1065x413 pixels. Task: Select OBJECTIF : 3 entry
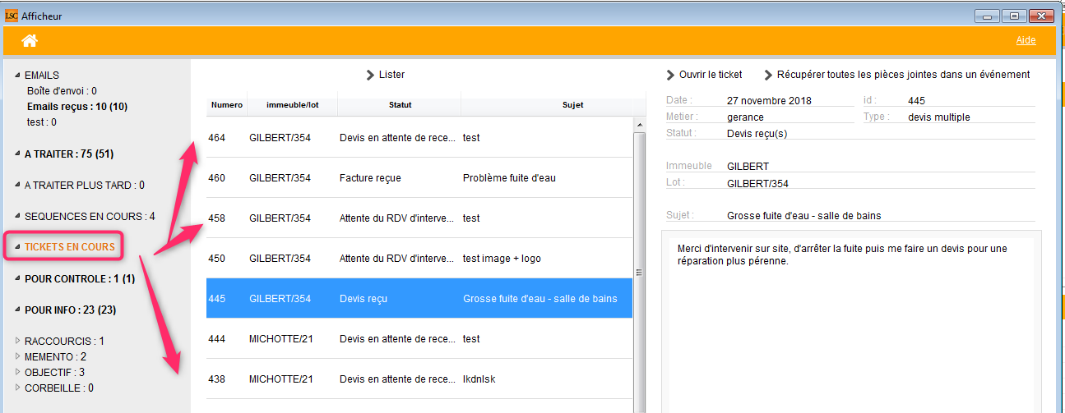[54, 372]
